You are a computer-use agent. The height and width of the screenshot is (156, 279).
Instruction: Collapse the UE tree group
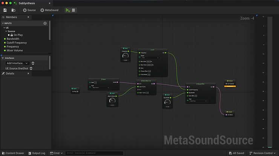coord(4,28)
